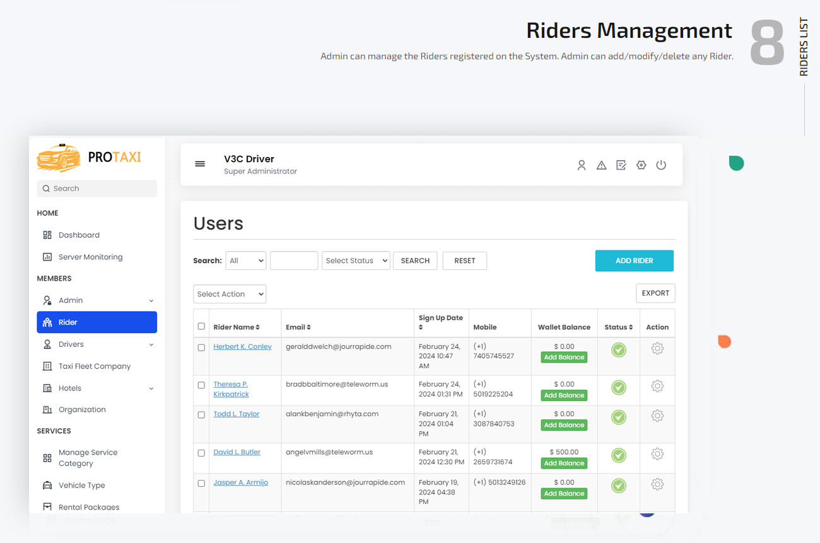Switch to the Admin sidebar section

pyautogui.click(x=71, y=300)
